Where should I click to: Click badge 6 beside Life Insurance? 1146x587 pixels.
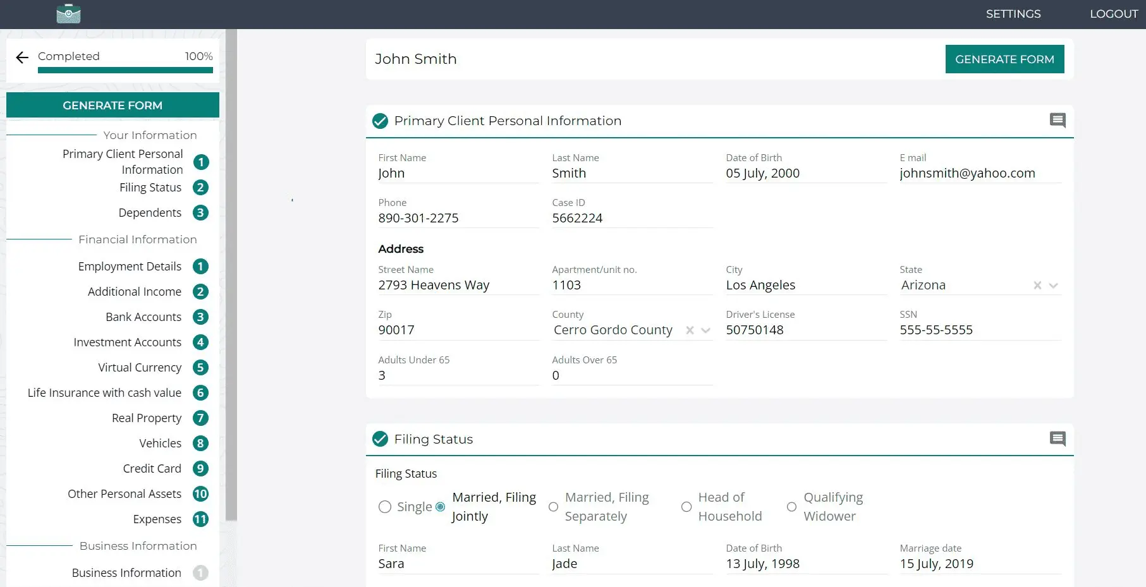point(200,393)
